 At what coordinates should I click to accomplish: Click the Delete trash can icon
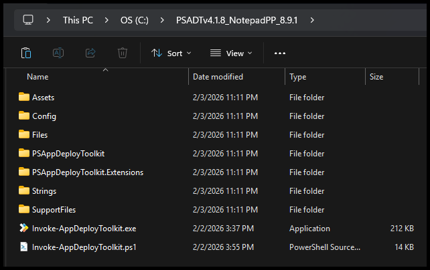coord(123,53)
